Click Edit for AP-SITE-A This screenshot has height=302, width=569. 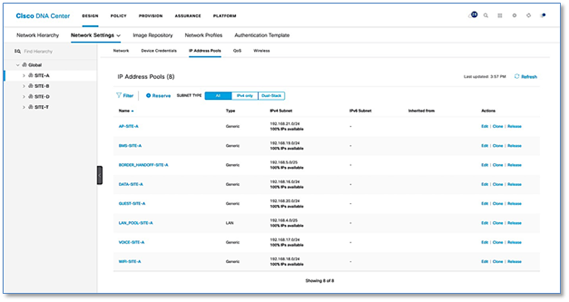point(484,126)
